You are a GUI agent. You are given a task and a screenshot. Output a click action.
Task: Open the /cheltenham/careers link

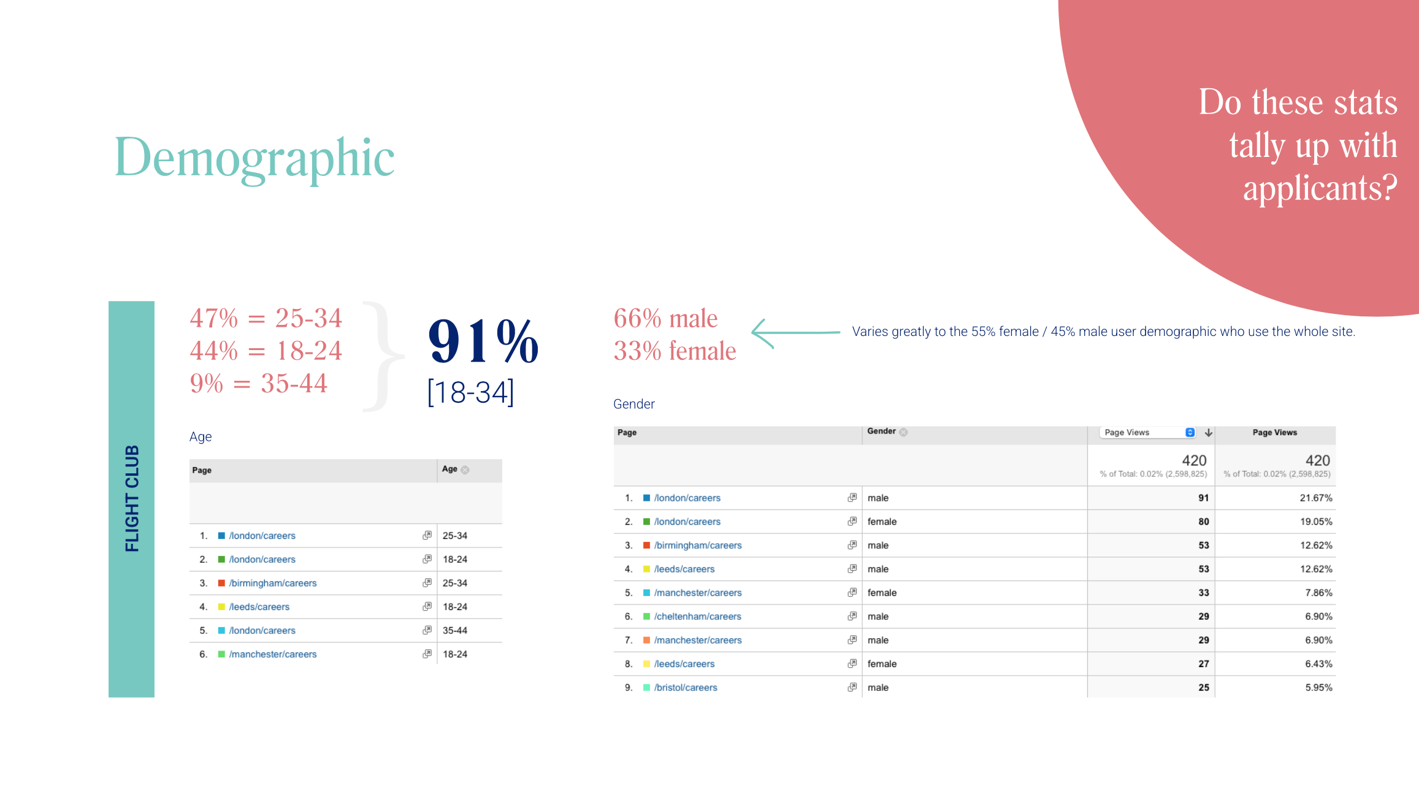[697, 617]
